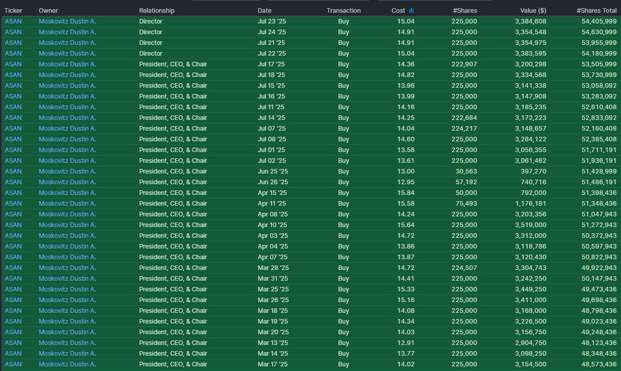This screenshot has height=371, width=621.
Task: Open the Moskovitz Dustin A. link in the Jul 14 '25 row
Action: pyautogui.click(x=67, y=118)
